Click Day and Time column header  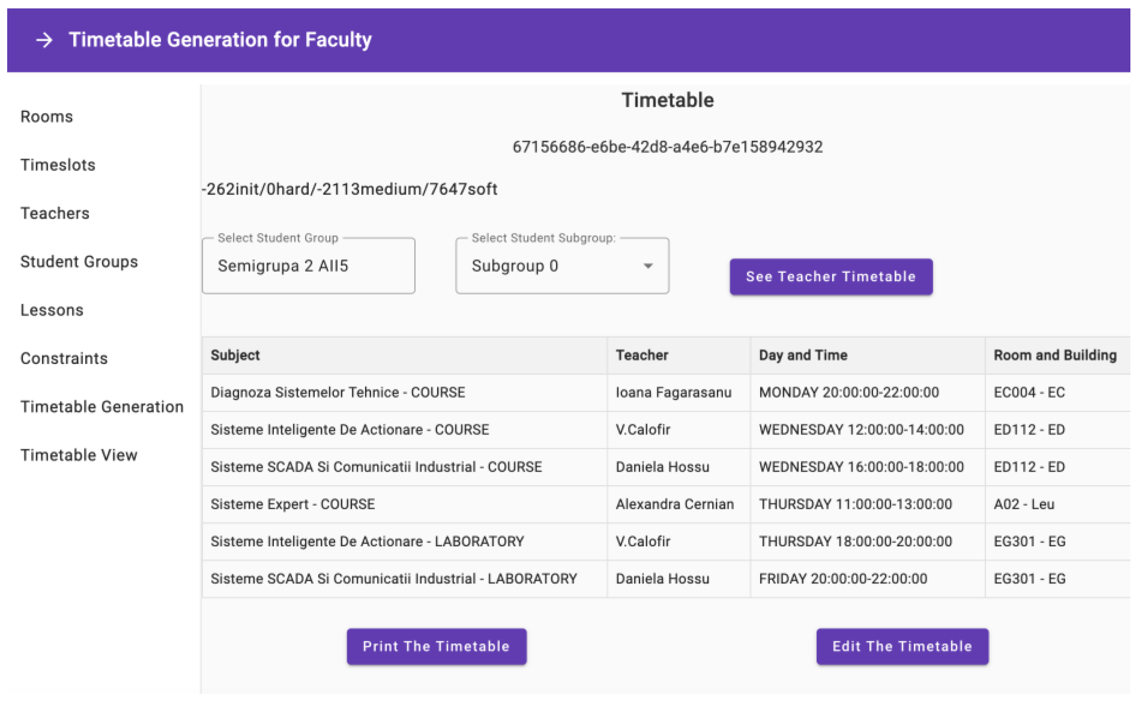click(803, 355)
